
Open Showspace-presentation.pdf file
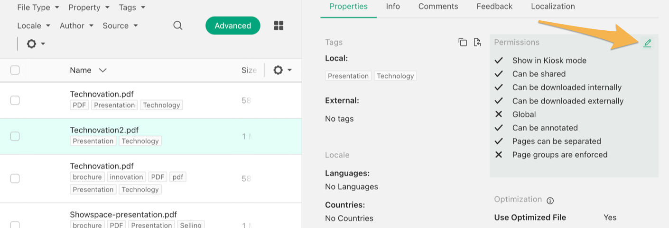click(x=123, y=215)
